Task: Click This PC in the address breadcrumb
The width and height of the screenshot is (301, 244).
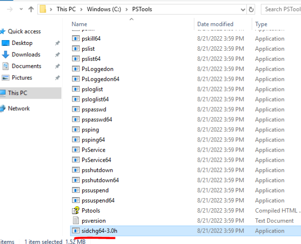Action: pyautogui.click(x=66, y=9)
